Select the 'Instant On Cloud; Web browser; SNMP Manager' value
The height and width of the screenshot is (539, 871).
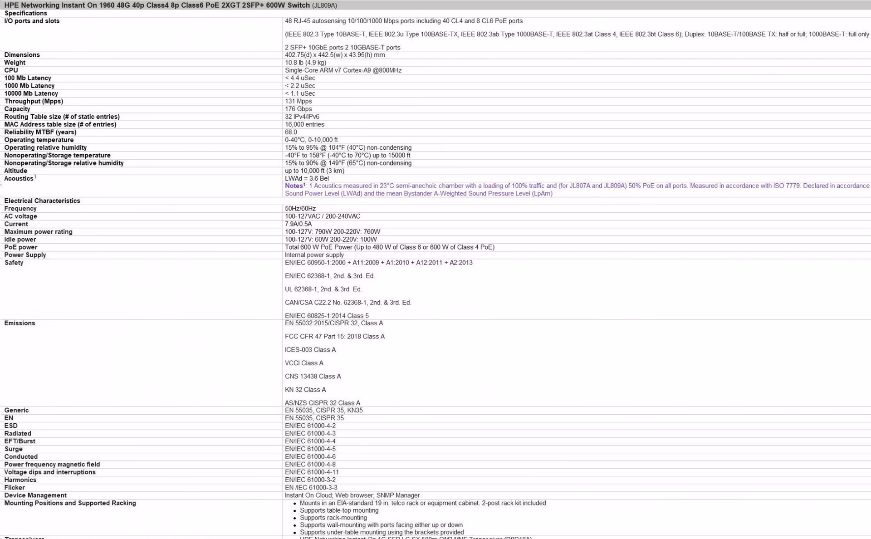(352, 495)
